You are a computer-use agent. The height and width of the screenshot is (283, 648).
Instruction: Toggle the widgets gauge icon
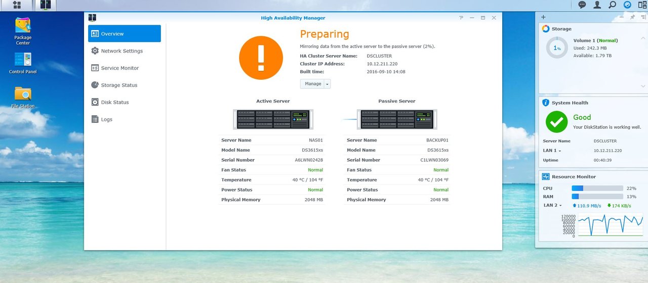click(x=627, y=5)
